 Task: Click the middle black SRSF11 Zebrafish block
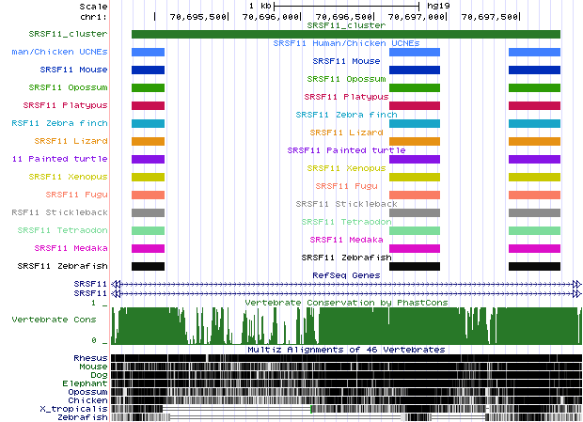(415, 266)
